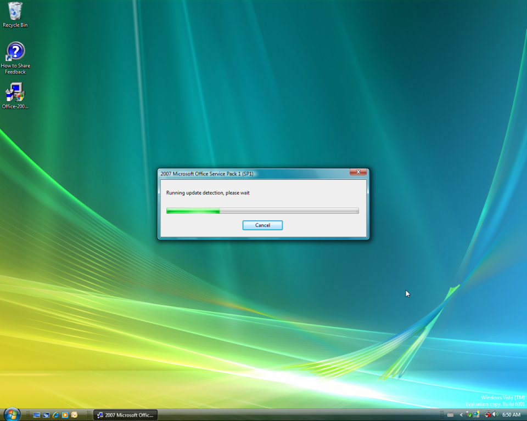Click the 6:50 AM taskbar clock

(x=511, y=415)
